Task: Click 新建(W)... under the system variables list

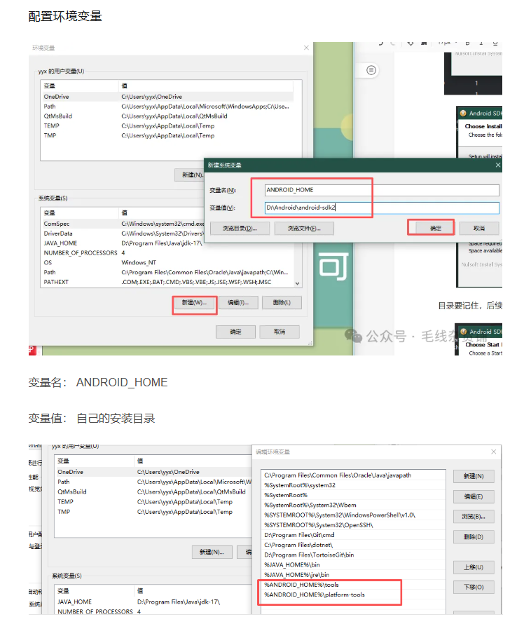Action: 195,303
